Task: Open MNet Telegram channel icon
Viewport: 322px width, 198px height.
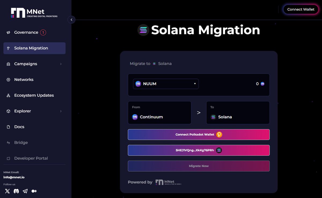Action: [x=25, y=191]
